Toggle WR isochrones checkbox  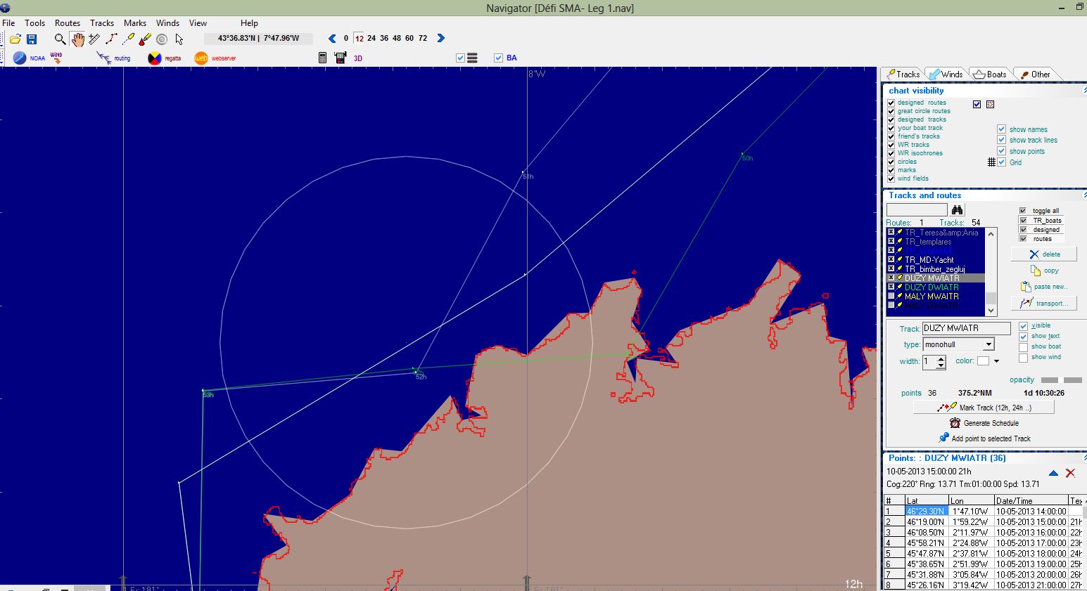(891, 153)
